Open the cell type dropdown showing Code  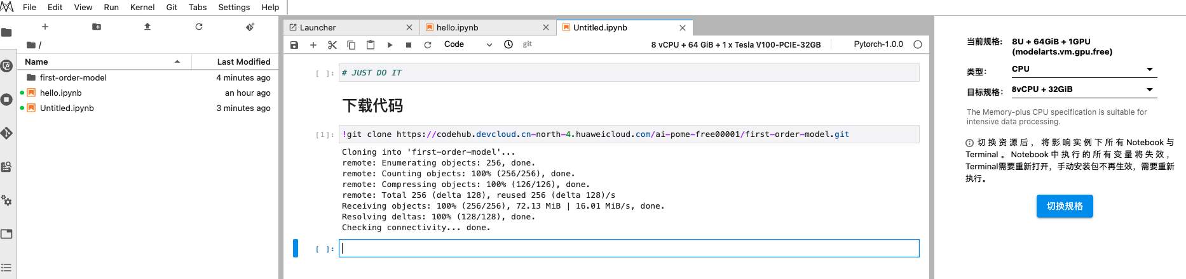pos(468,44)
